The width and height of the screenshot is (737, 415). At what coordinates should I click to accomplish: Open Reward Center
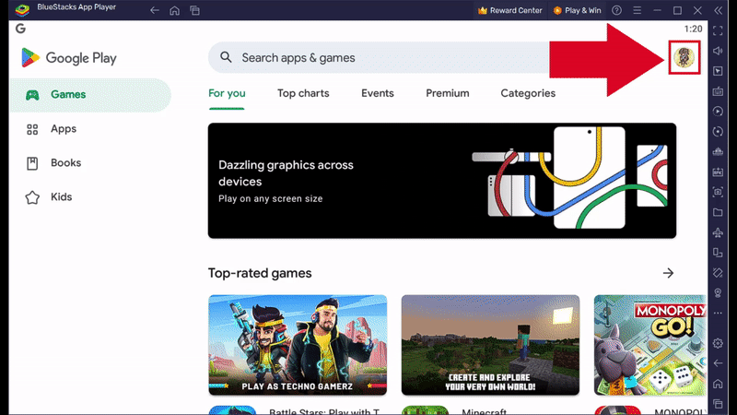click(x=510, y=10)
